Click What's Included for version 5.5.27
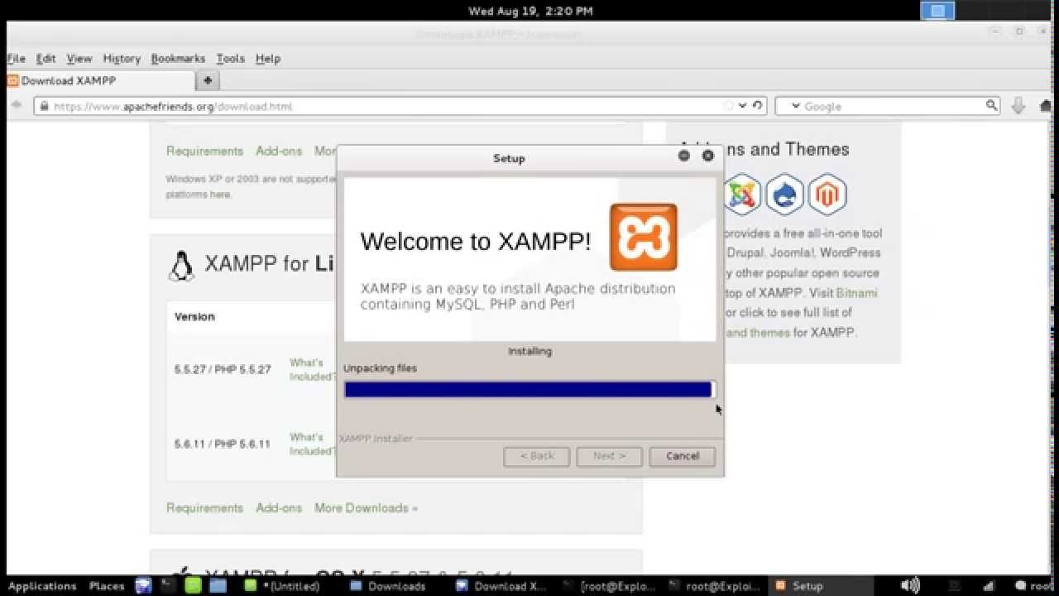The height and width of the screenshot is (596, 1059). [312, 369]
